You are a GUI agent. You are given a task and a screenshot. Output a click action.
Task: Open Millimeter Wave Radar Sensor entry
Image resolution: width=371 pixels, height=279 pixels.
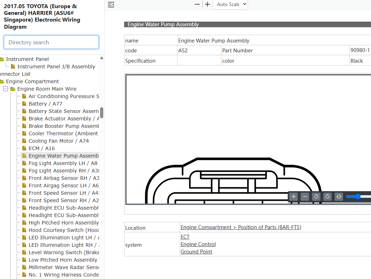point(64,267)
